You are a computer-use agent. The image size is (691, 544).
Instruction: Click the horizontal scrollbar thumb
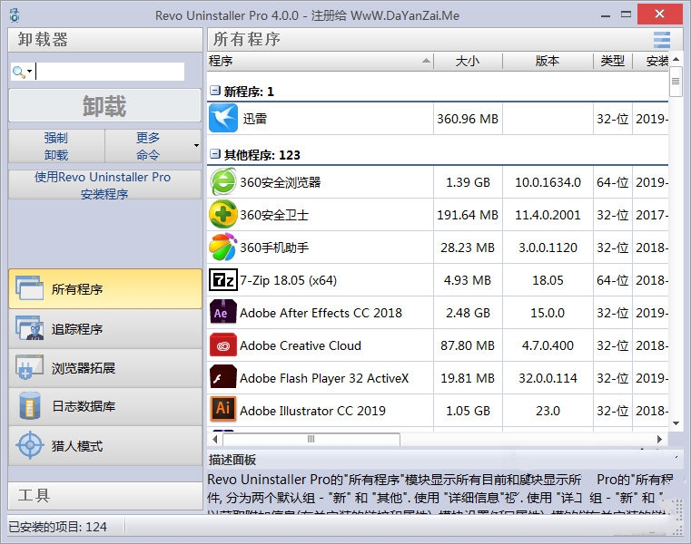[x=311, y=439]
